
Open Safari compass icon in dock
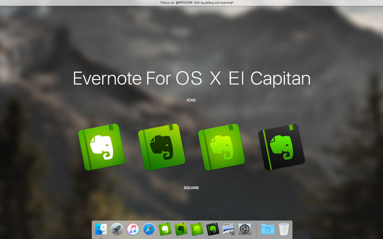click(149, 229)
